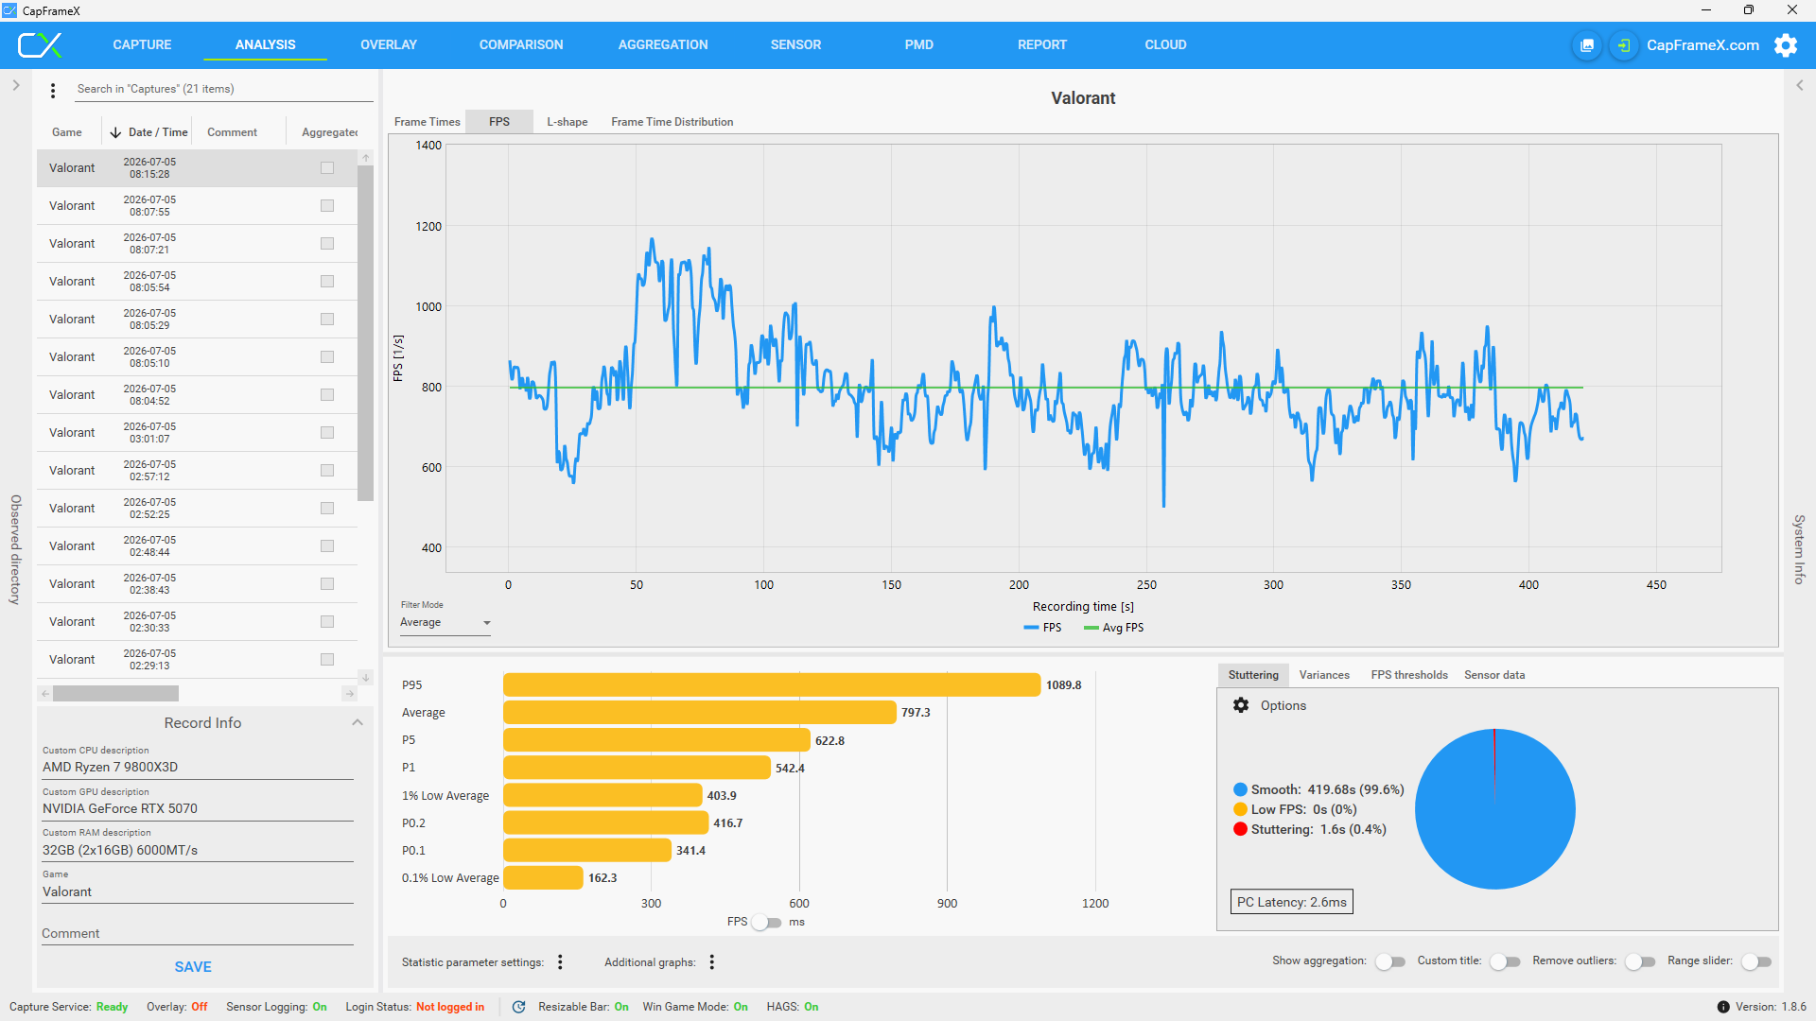
Task: Switch to the COMPARISON tab
Action: (520, 44)
